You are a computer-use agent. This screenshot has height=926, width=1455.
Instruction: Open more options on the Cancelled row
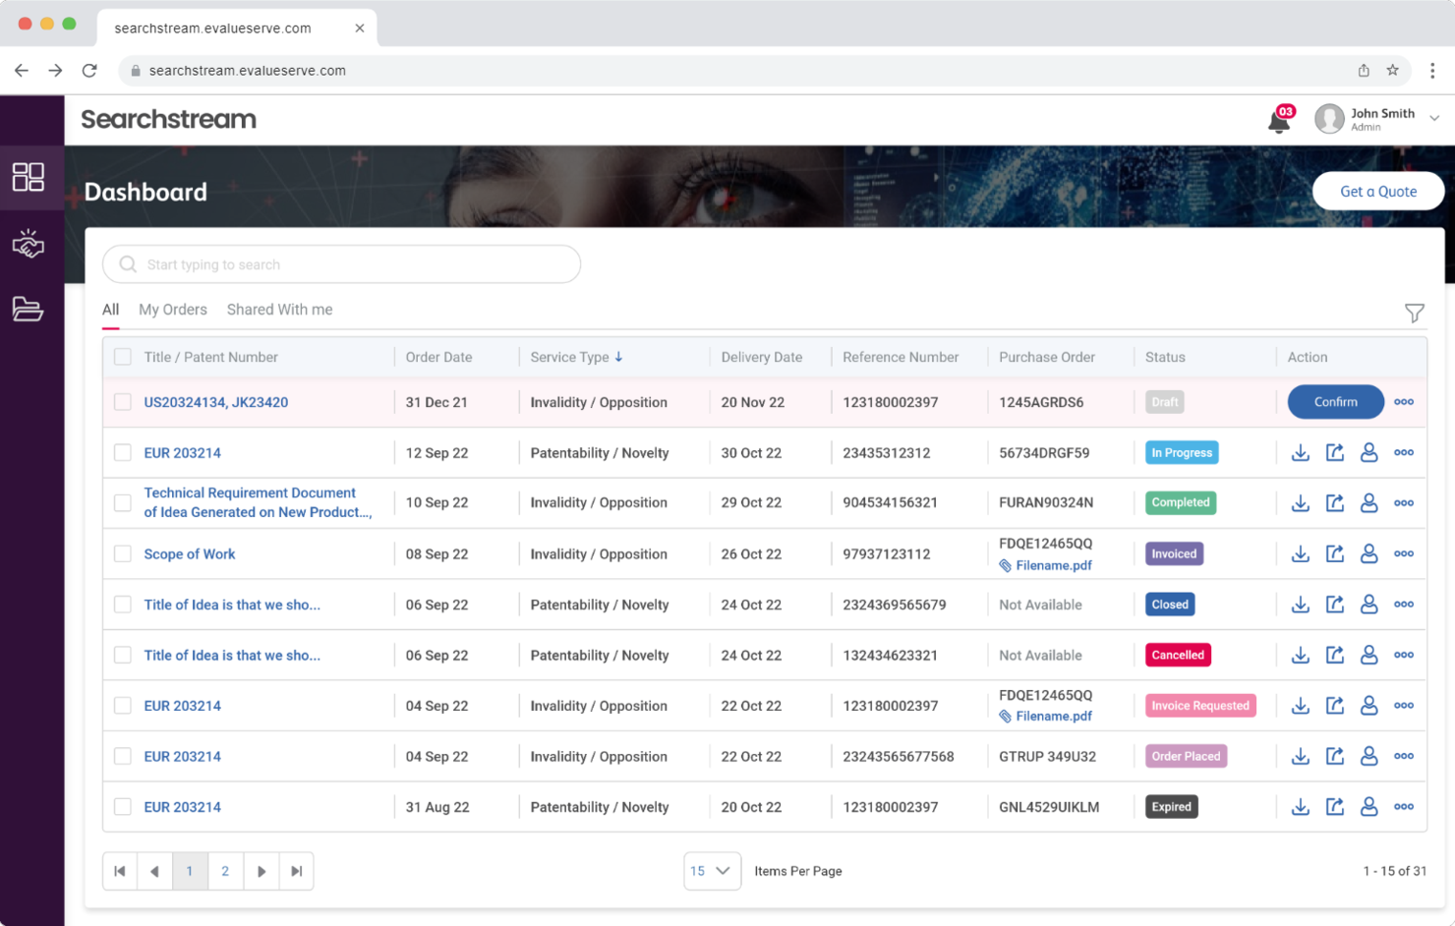[x=1404, y=655]
